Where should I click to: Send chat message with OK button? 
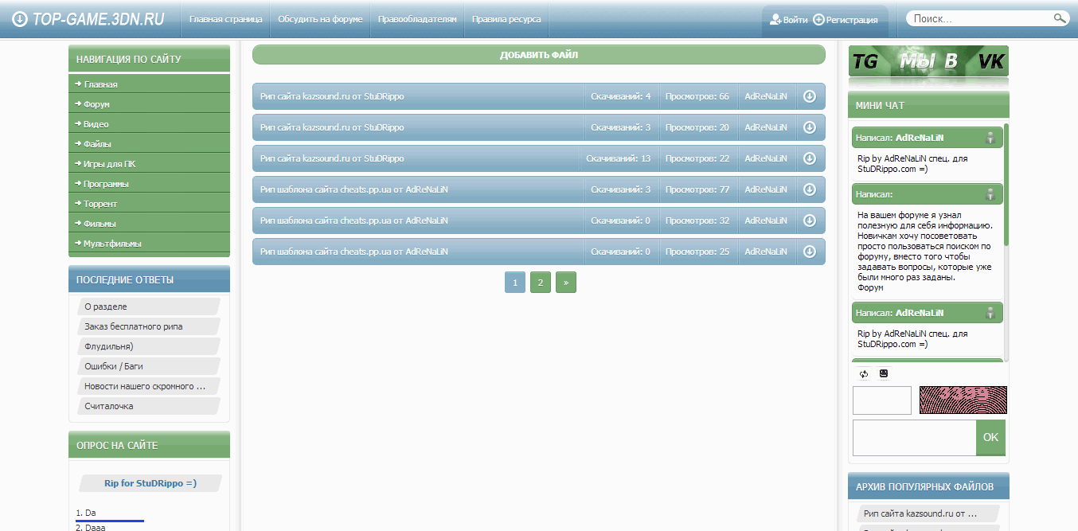pyautogui.click(x=990, y=437)
